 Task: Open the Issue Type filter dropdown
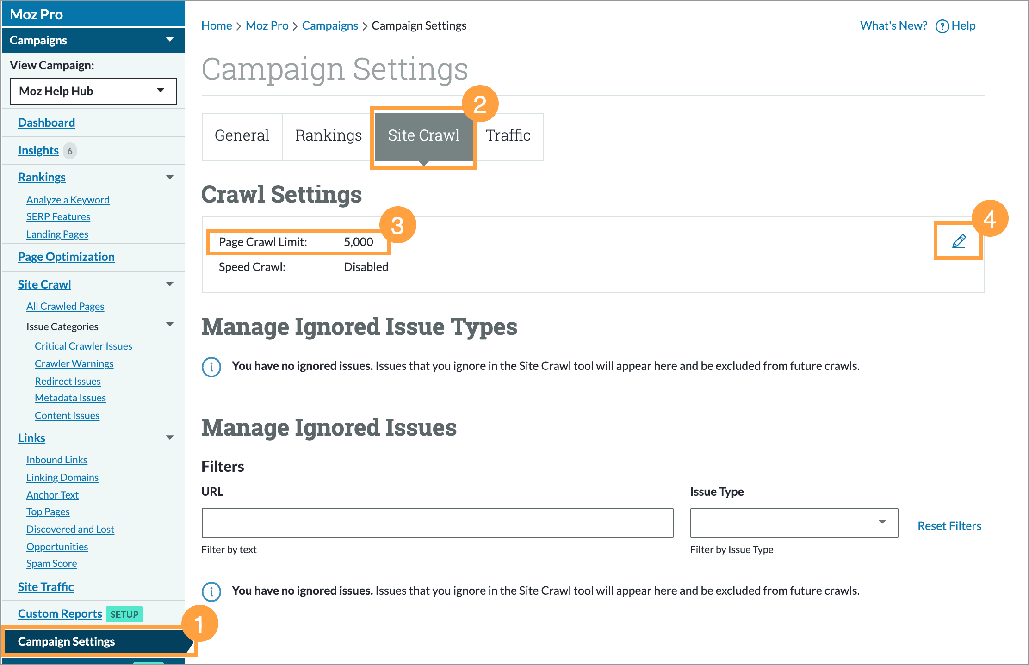883,523
